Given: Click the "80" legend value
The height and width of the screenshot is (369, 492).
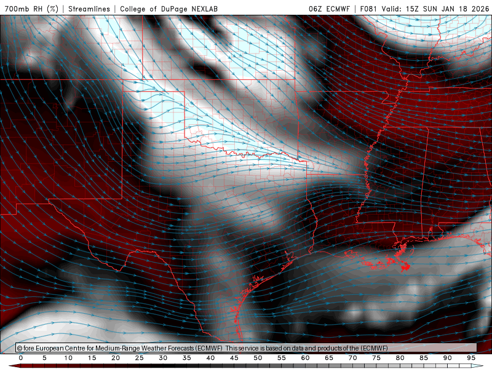Looking at the screenshot, I should (400, 358).
